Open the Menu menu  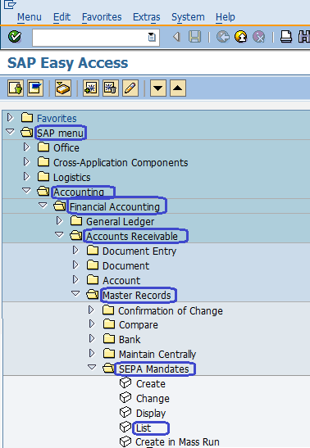[30, 17]
